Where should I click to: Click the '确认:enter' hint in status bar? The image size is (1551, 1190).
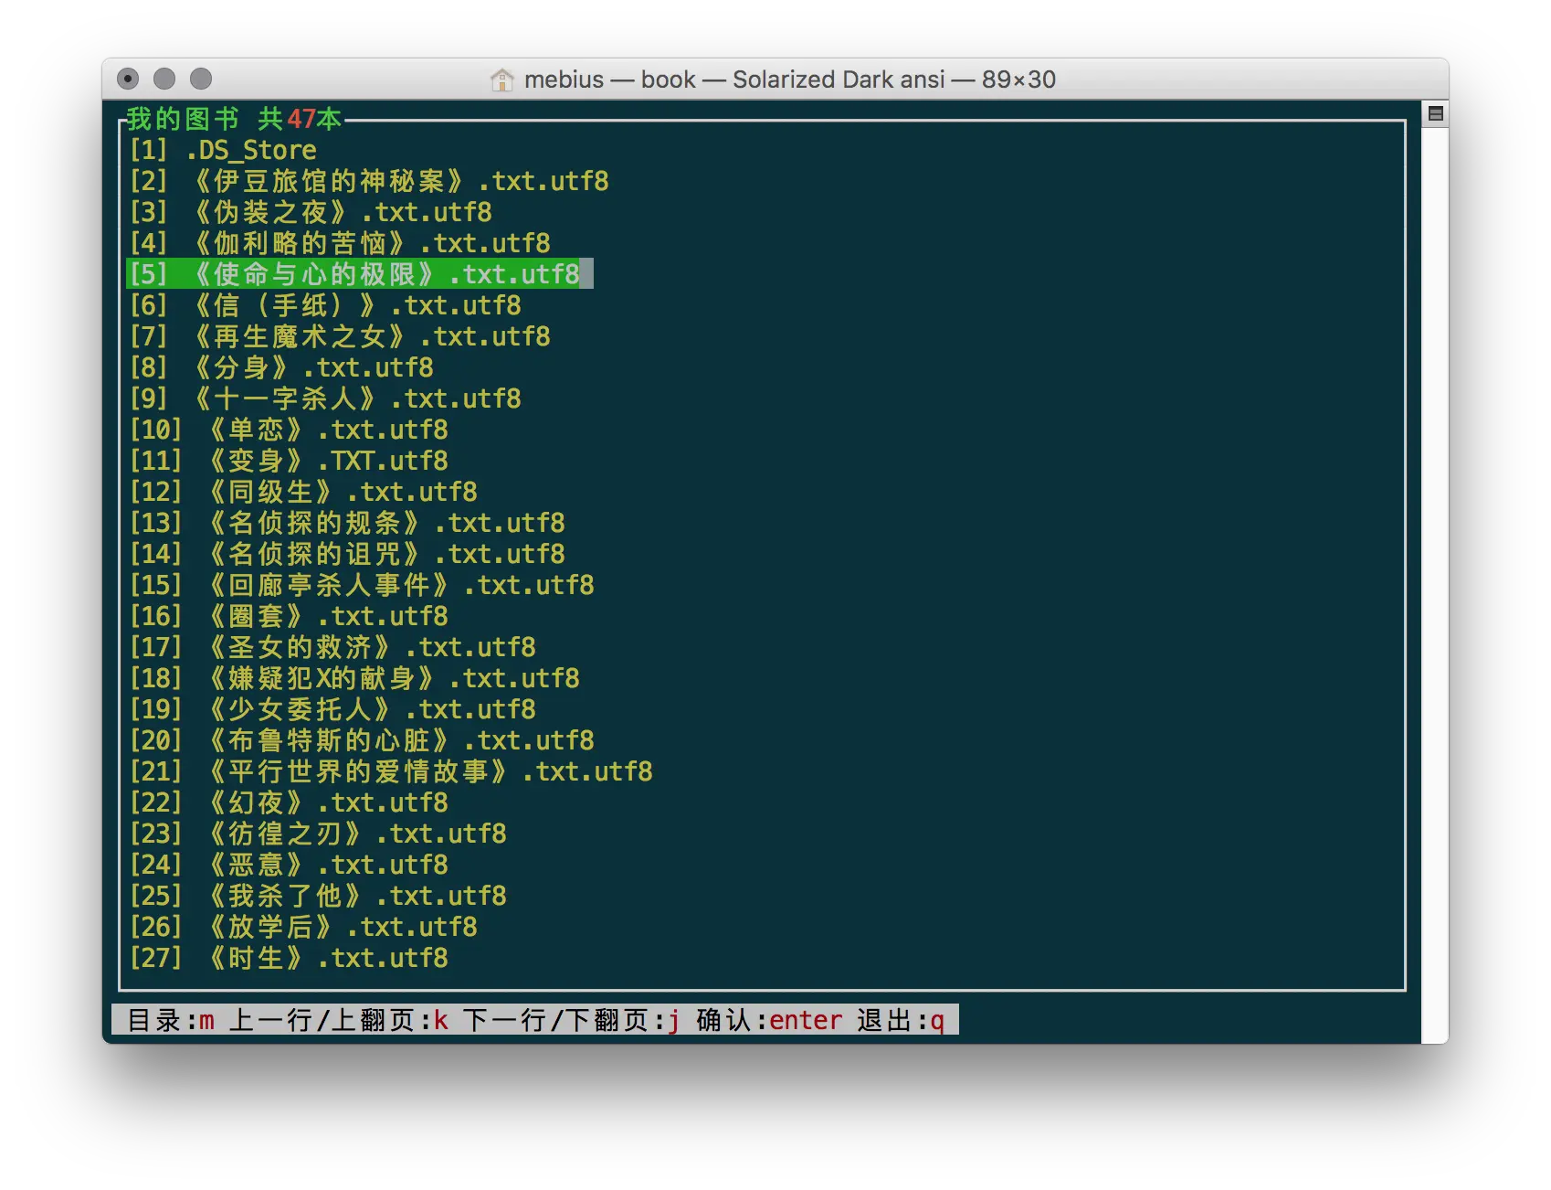click(x=770, y=1020)
